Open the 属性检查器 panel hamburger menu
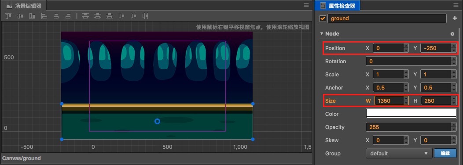Screen dimensions: 463x165 [x=456, y=5]
